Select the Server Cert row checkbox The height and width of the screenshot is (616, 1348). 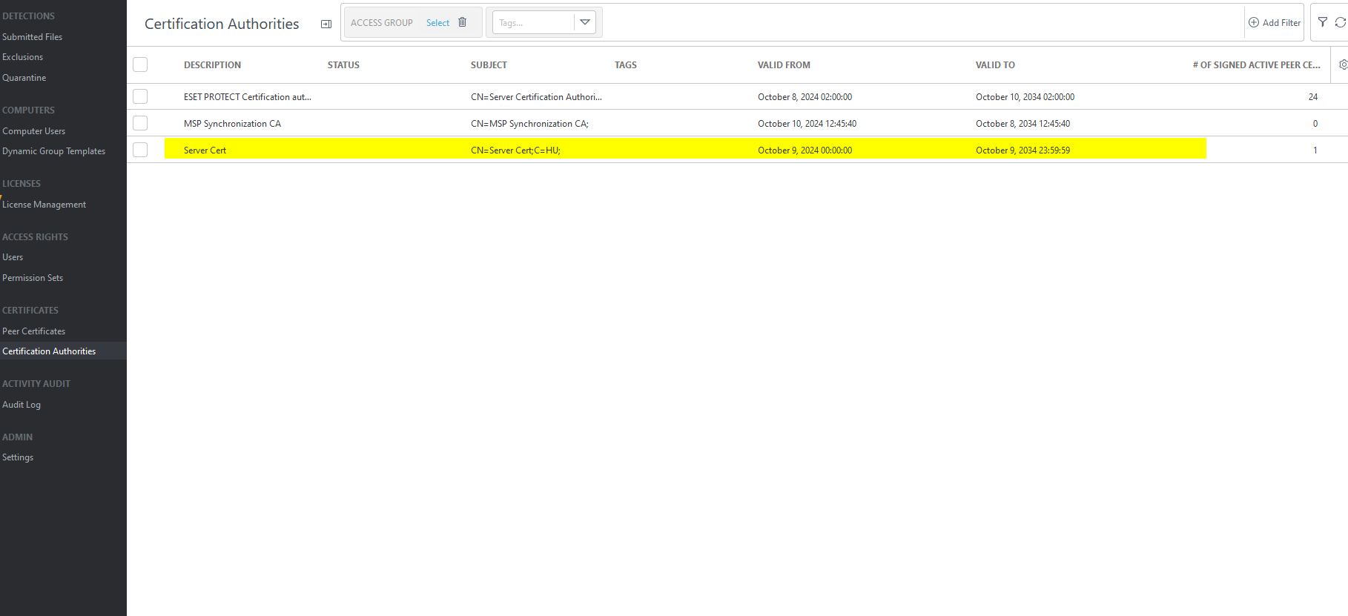pos(140,150)
